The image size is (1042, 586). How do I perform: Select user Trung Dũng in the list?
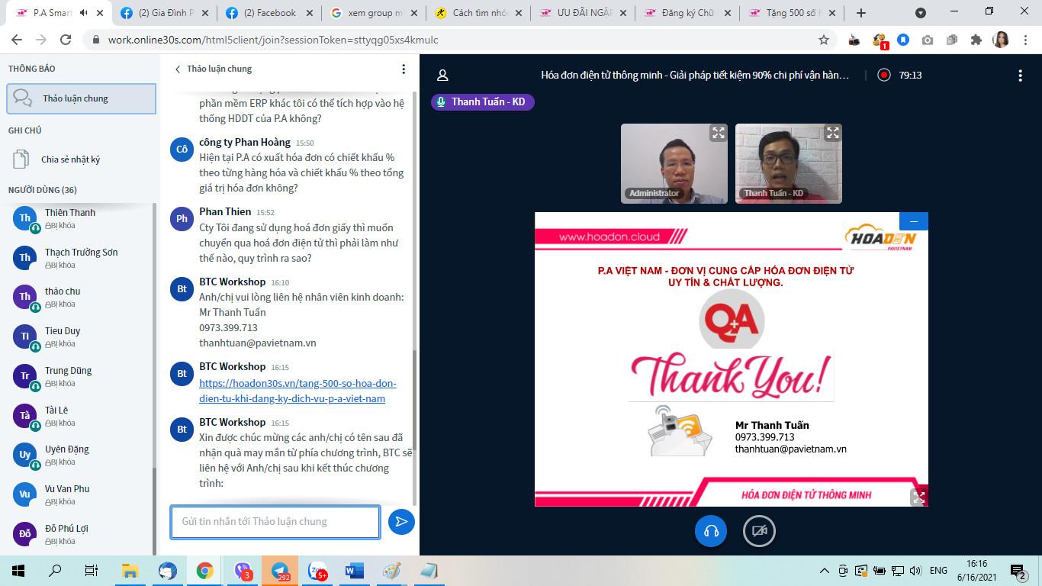pos(81,376)
